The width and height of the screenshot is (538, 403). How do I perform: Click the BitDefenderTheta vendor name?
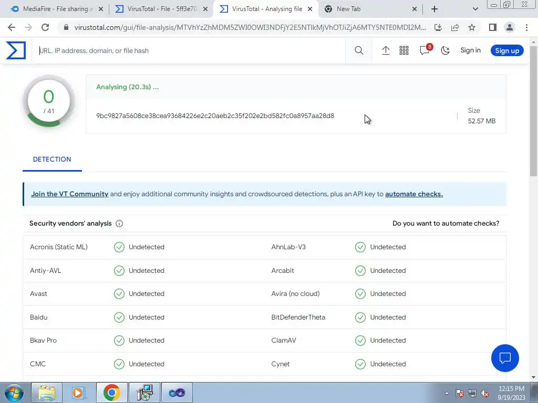click(x=298, y=317)
